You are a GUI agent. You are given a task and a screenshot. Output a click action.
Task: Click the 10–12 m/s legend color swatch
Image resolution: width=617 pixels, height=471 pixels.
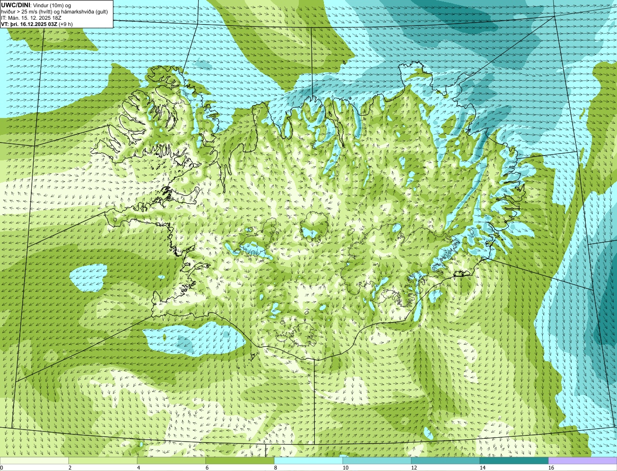click(x=377, y=460)
